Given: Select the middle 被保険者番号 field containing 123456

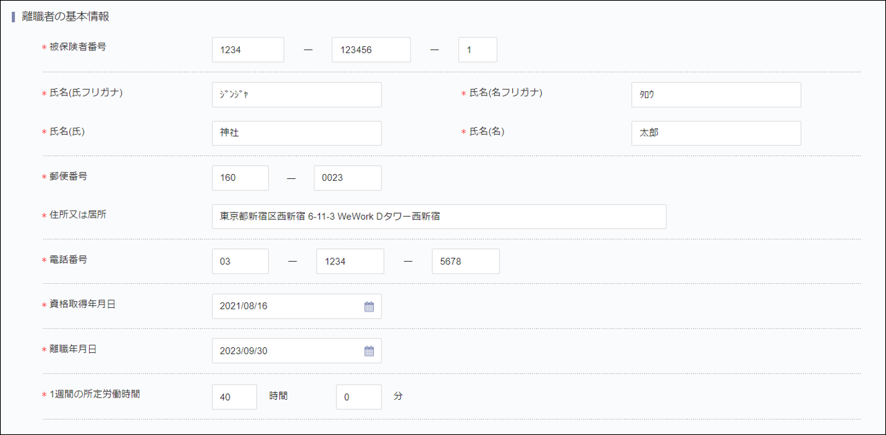Looking at the screenshot, I should 370,49.
